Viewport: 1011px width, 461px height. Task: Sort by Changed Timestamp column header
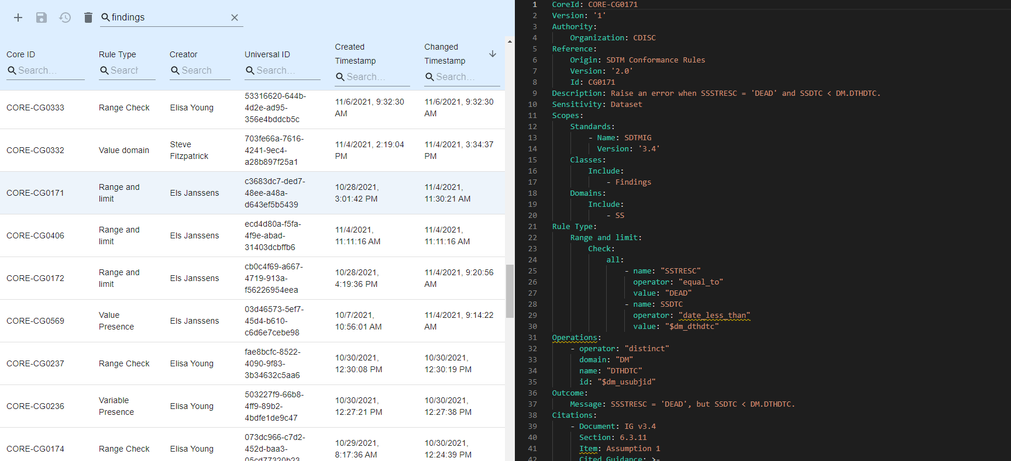pyautogui.click(x=445, y=54)
